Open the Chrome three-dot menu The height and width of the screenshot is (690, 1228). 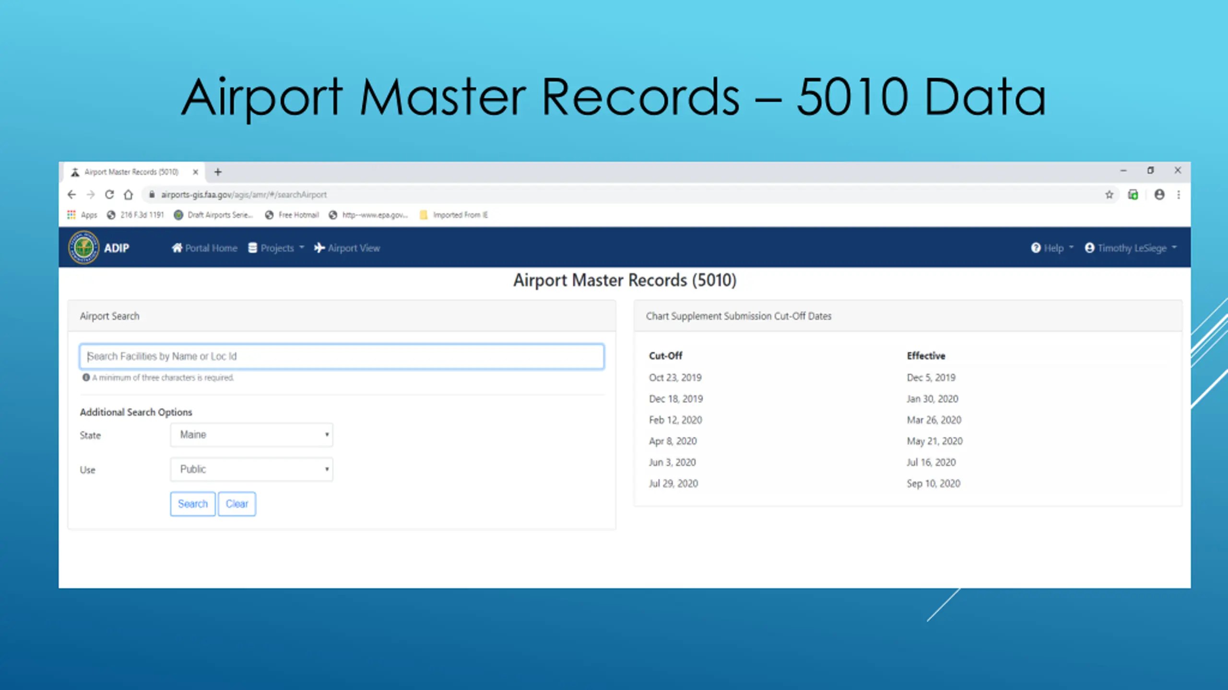1179,195
